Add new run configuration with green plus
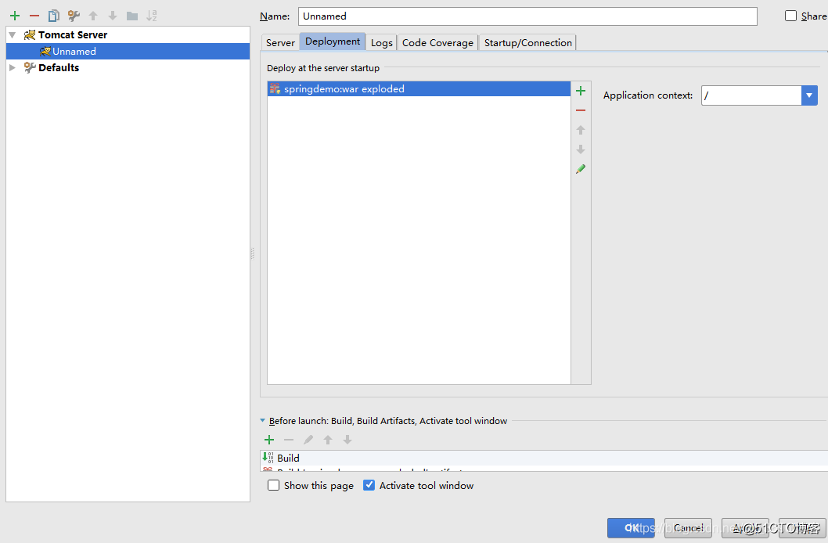This screenshot has height=543, width=828. point(15,16)
